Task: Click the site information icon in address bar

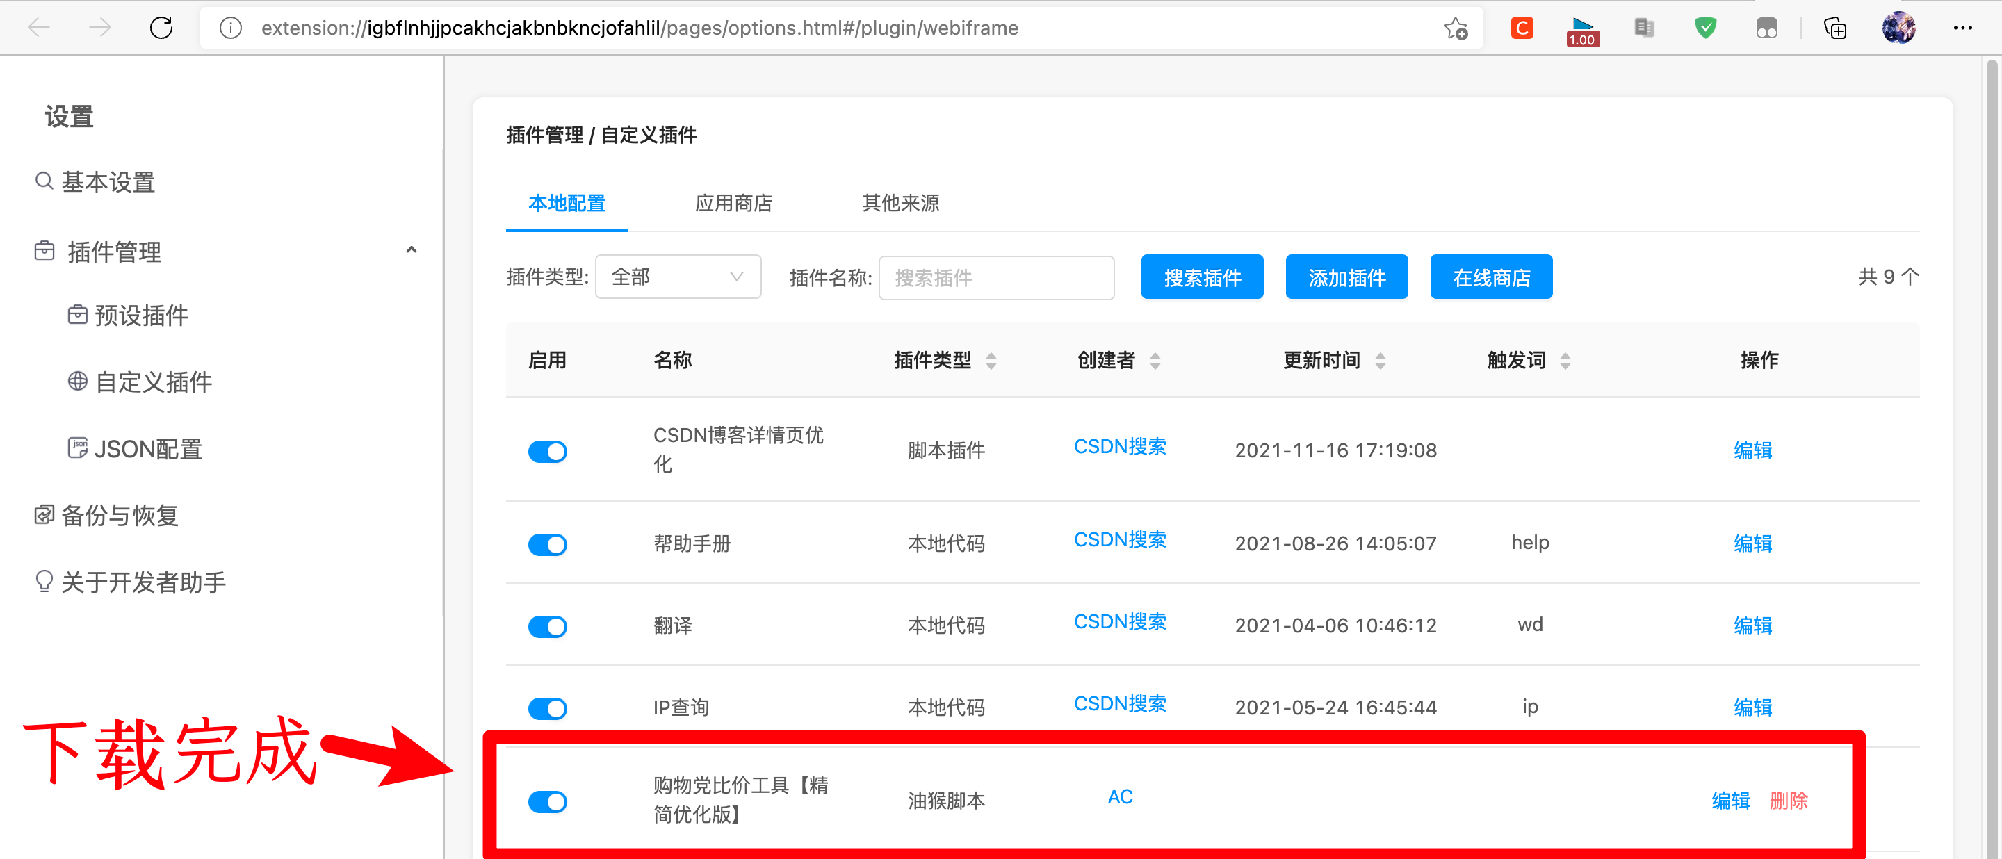Action: [x=230, y=28]
